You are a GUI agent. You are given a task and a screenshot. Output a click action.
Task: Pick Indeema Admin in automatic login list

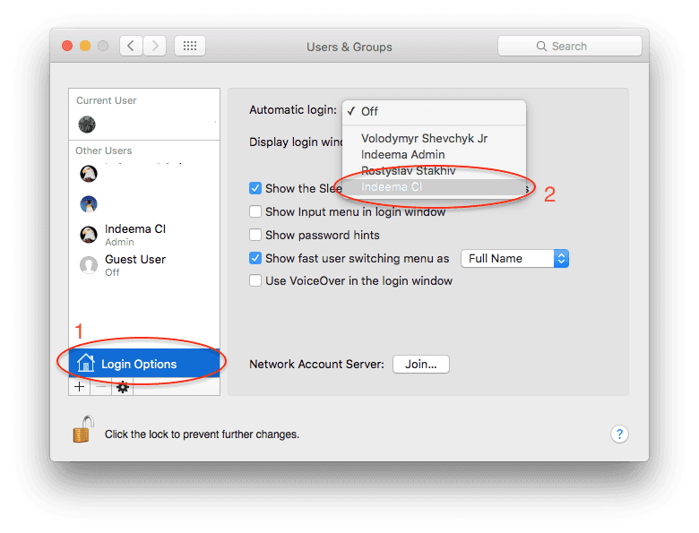tap(402, 155)
